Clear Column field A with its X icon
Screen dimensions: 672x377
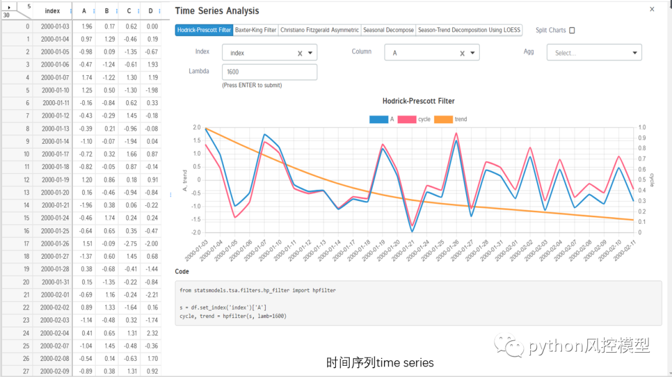pos(462,54)
